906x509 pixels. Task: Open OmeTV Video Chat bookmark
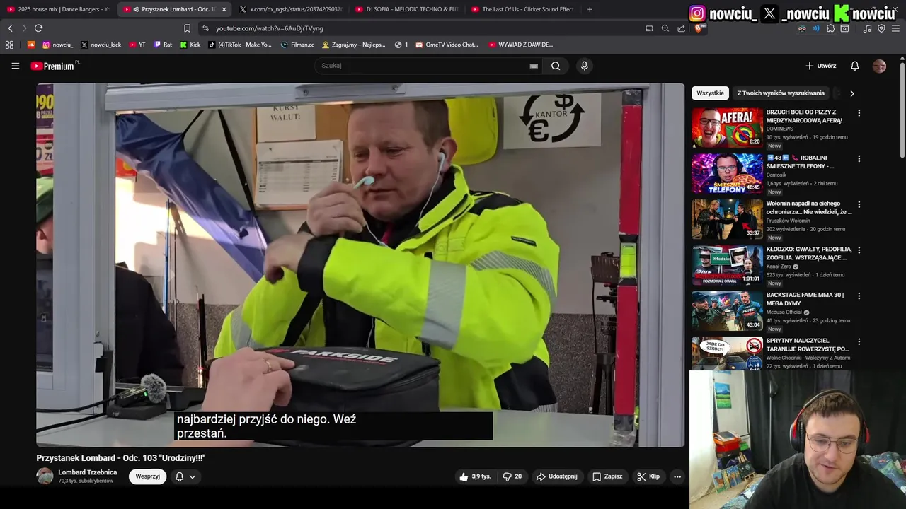tap(447, 45)
